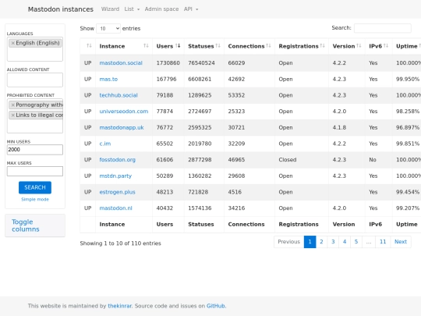Go to page 3 of results
Viewport: 421px width, 316px height.
(333, 242)
